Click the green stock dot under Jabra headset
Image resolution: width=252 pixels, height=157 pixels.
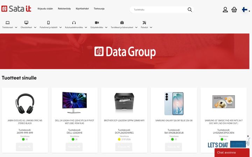[x=23, y=139]
